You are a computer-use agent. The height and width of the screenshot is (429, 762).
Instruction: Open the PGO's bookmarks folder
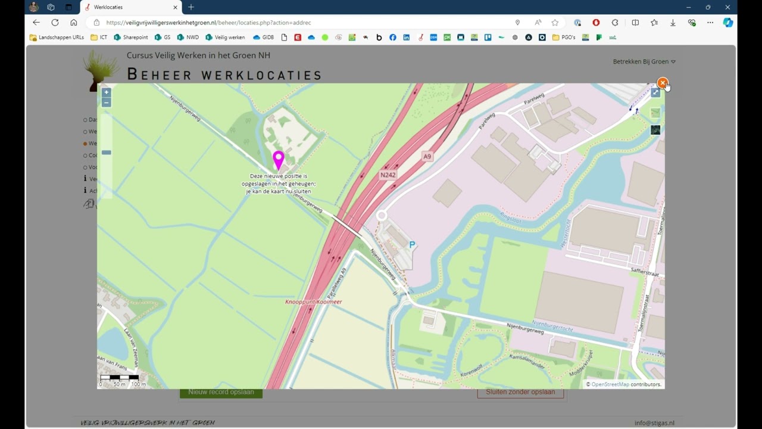click(564, 38)
